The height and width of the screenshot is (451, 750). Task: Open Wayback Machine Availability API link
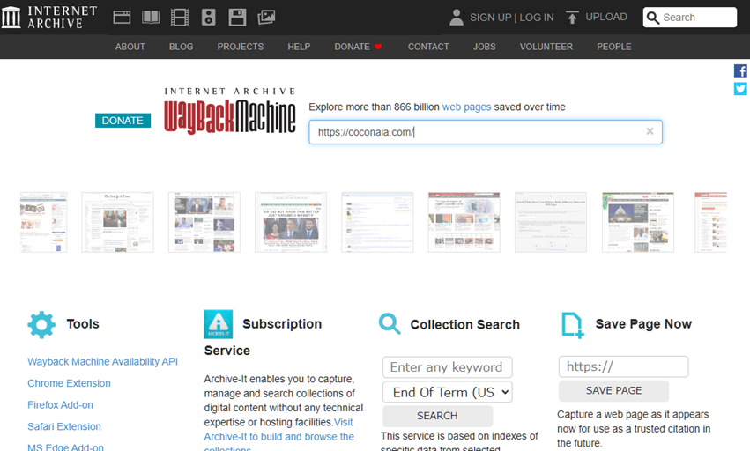(102, 362)
